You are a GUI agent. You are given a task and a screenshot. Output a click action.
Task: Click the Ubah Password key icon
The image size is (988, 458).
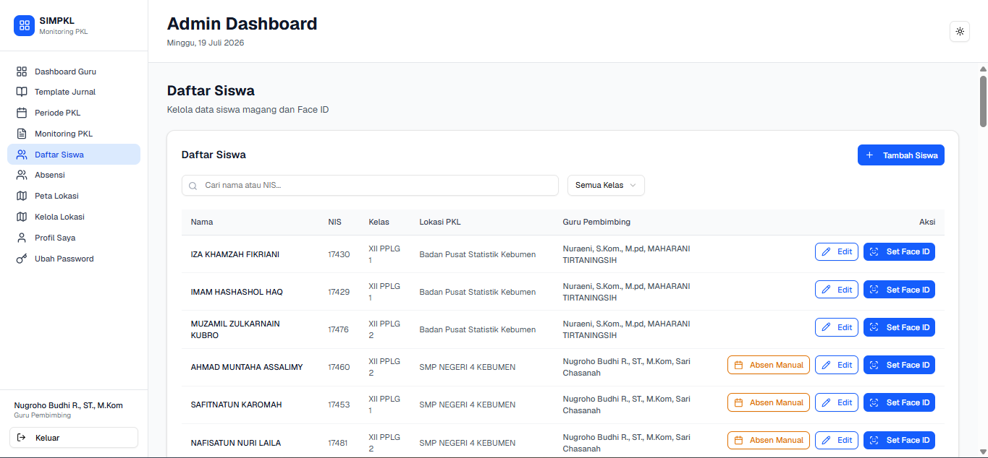[x=22, y=259]
